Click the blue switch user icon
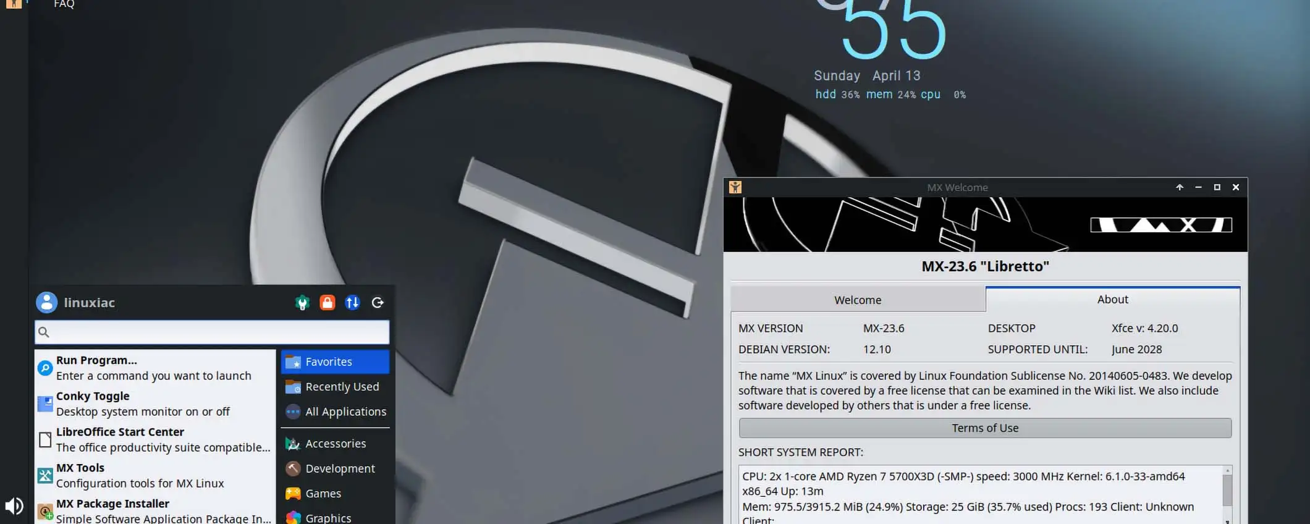Viewport: 1310px width, 524px height. [352, 302]
